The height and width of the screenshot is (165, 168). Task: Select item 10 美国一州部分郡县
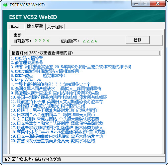tap(59, 97)
